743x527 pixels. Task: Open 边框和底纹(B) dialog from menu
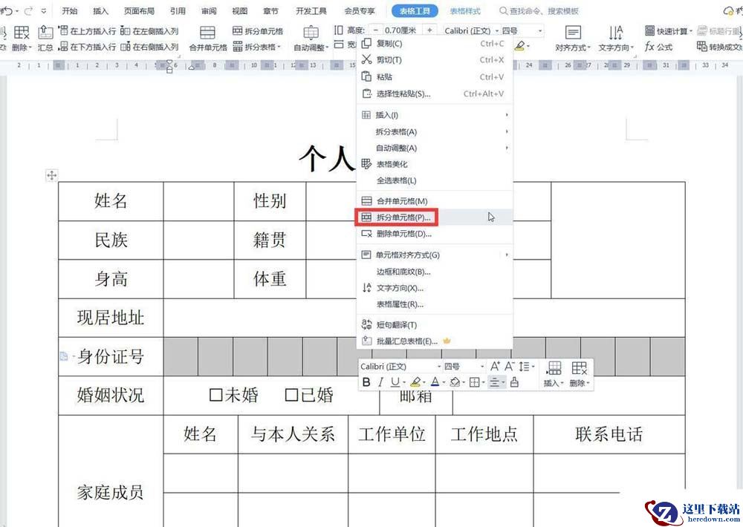[x=434, y=272]
